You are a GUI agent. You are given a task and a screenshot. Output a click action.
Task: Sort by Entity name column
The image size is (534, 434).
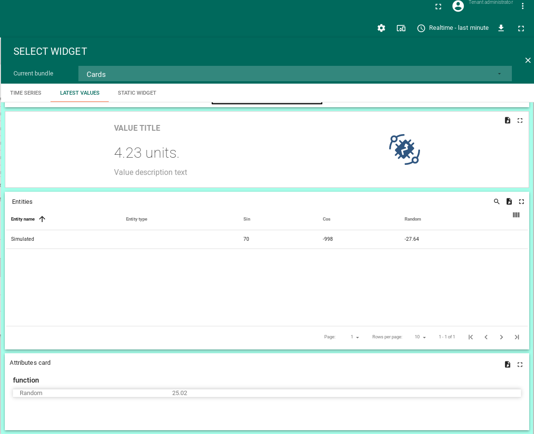pos(23,219)
